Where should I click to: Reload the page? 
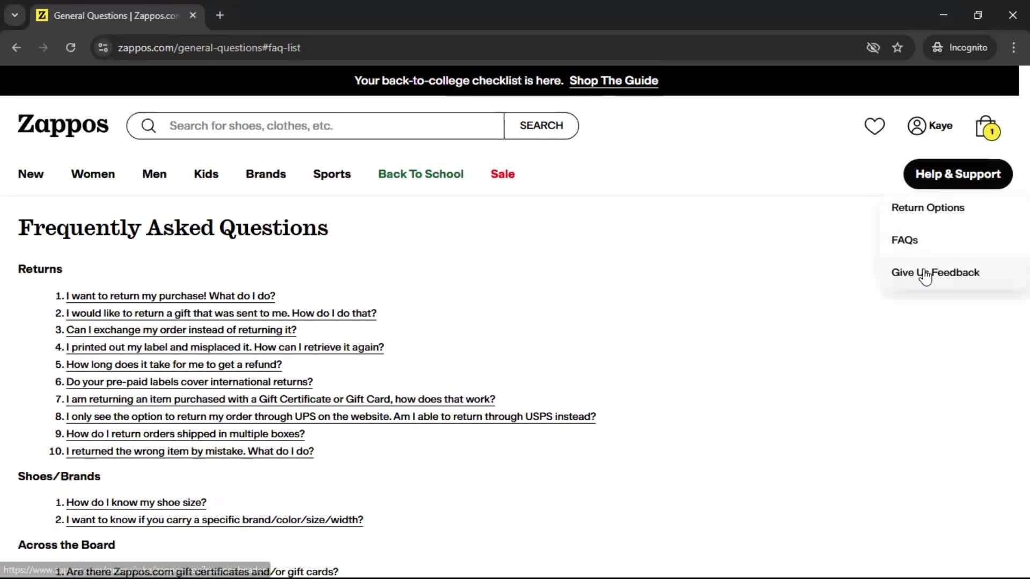pyautogui.click(x=70, y=48)
